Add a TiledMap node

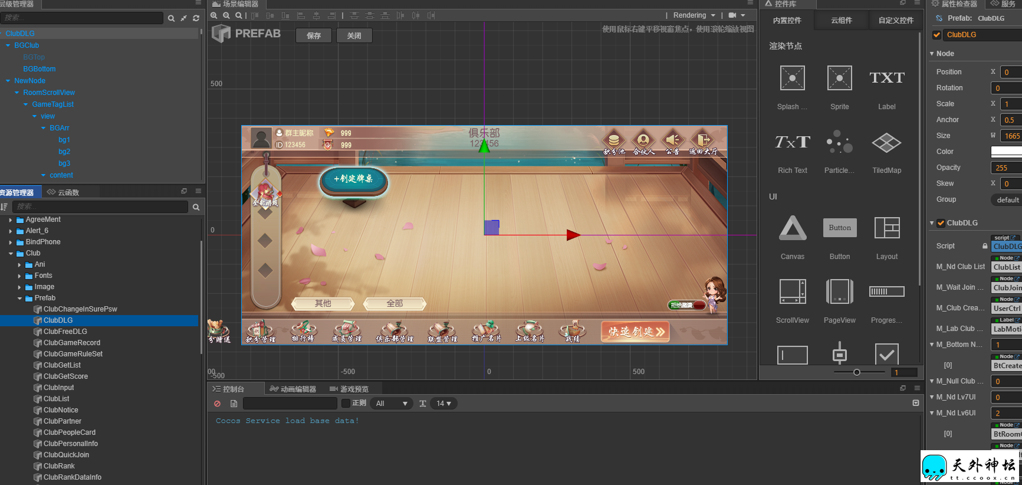887,142
